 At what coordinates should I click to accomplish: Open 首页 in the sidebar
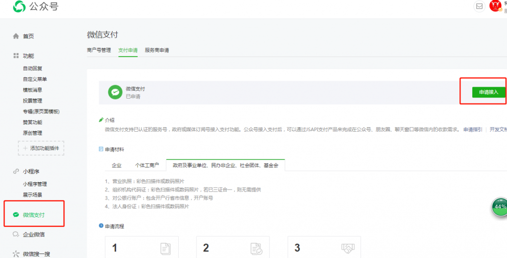click(x=28, y=36)
